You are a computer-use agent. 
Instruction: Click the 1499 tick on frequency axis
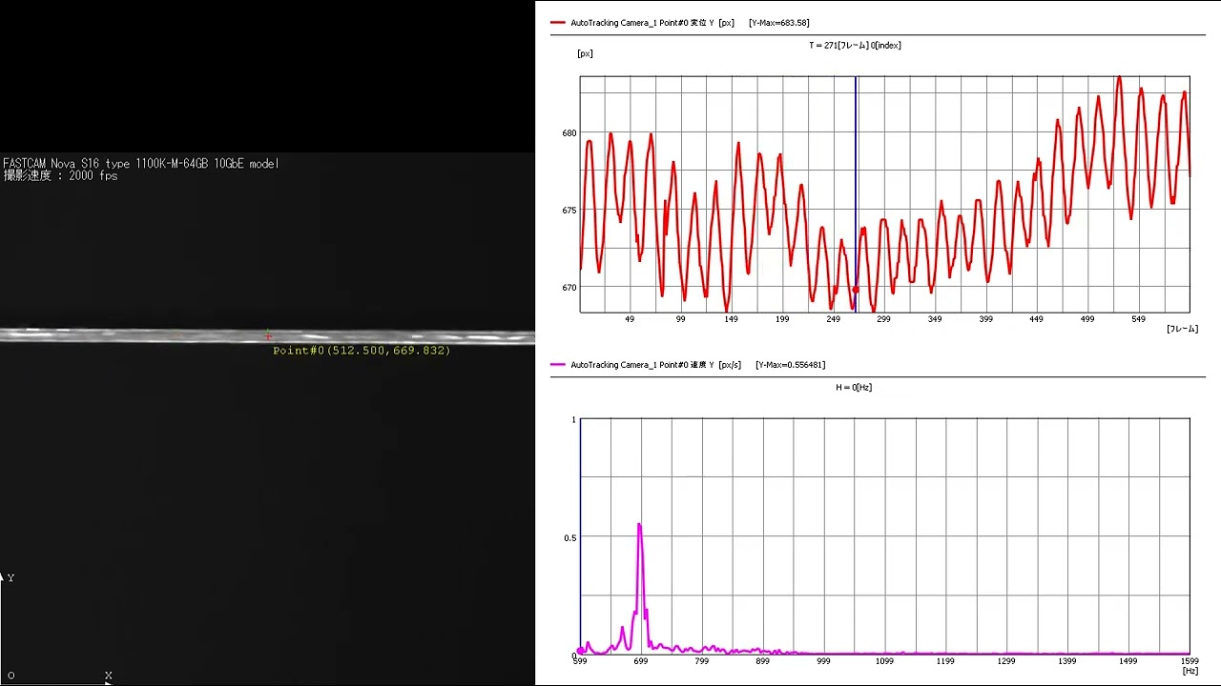coord(1128,661)
